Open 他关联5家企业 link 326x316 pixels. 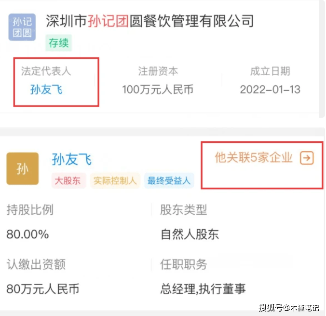(254, 158)
